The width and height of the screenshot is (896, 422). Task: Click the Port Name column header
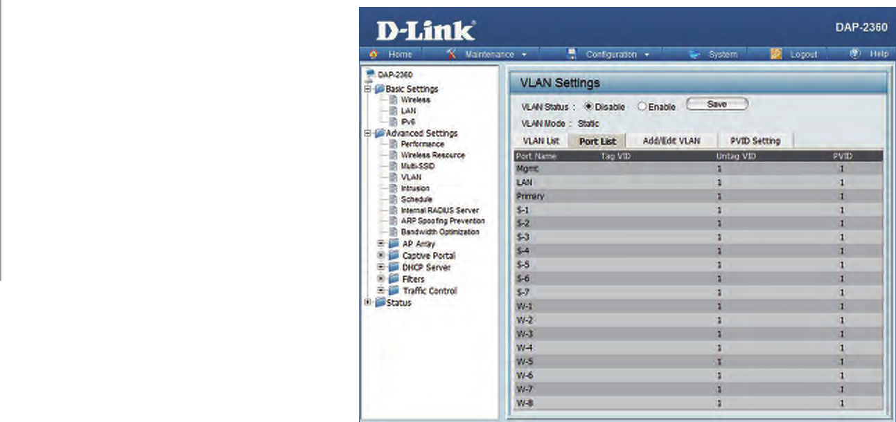point(536,156)
